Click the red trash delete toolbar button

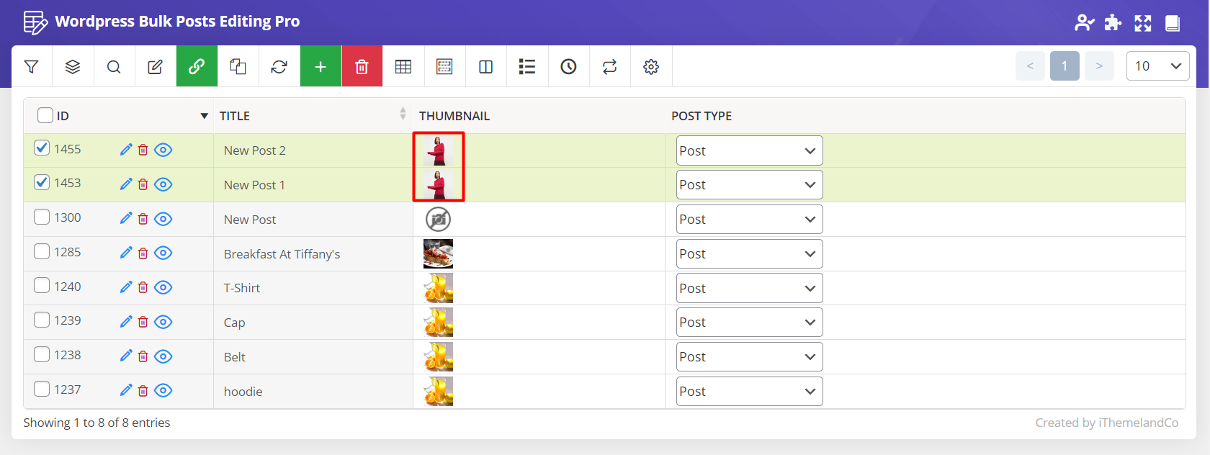[362, 67]
